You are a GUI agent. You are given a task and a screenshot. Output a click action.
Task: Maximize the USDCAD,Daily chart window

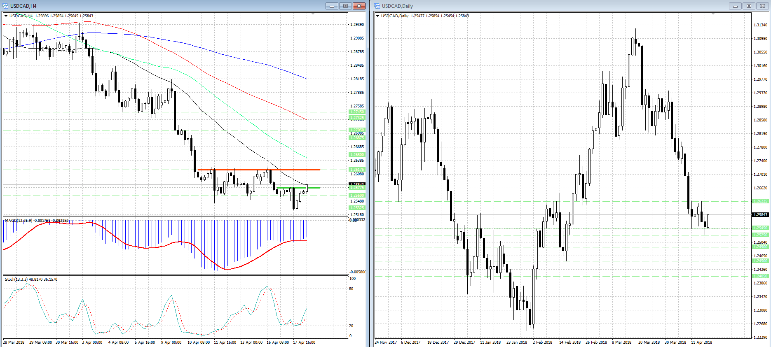pyautogui.click(x=749, y=6)
